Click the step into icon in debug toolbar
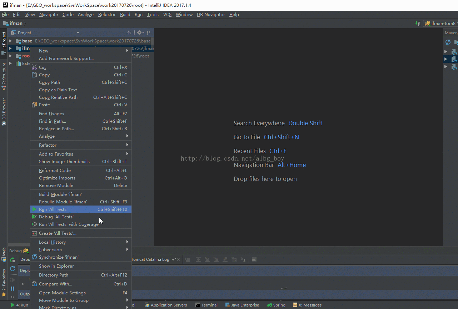This screenshot has height=309, width=458. point(207,260)
